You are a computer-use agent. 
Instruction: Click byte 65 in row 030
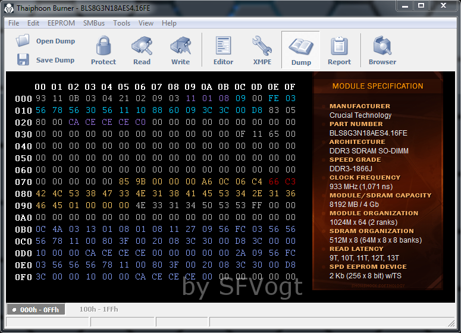274,134
